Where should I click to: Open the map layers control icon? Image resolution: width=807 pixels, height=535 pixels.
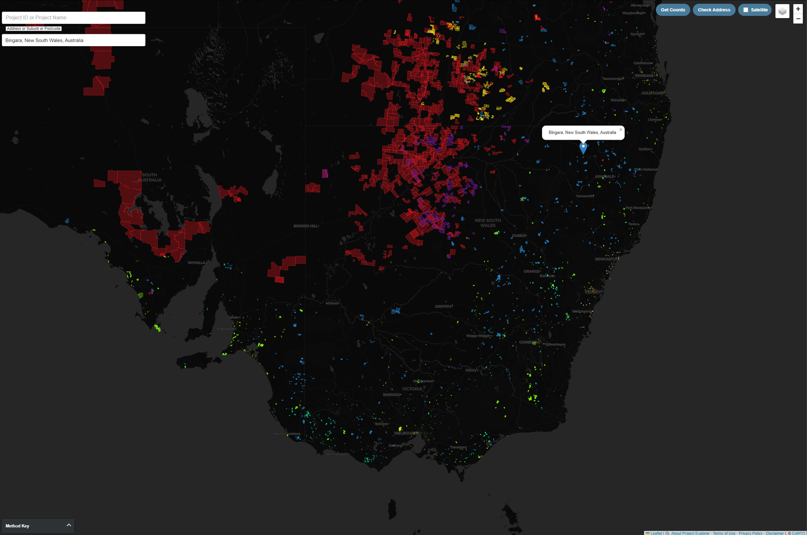point(782,11)
